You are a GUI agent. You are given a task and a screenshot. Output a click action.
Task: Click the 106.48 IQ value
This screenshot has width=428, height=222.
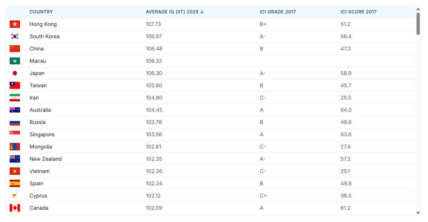[x=154, y=49]
